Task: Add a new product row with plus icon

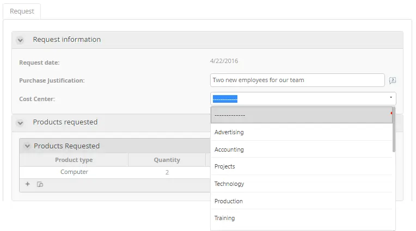Action: coord(27,184)
